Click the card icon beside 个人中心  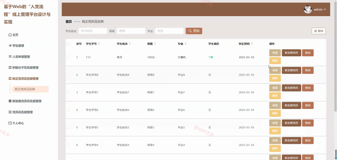pos(10,123)
